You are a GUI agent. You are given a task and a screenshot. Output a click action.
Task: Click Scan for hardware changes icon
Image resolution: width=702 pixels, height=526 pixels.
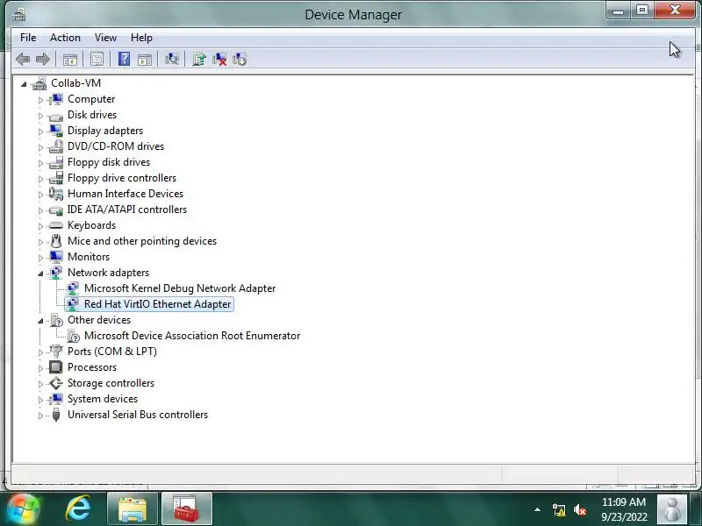point(171,59)
